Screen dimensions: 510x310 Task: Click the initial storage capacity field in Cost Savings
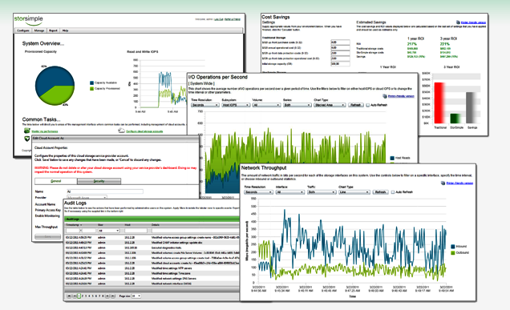[x=340, y=64]
